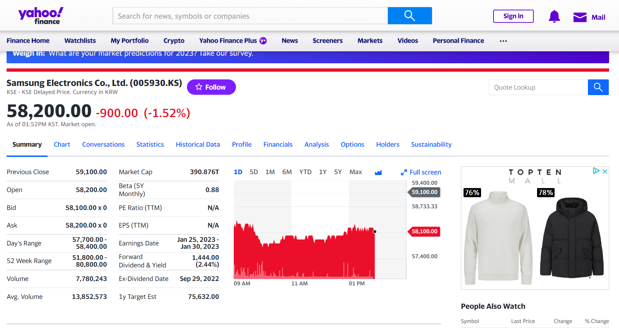The image size is (619, 330).
Task: Click the % Change column header
Action: pyautogui.click(x=597, y=321)
